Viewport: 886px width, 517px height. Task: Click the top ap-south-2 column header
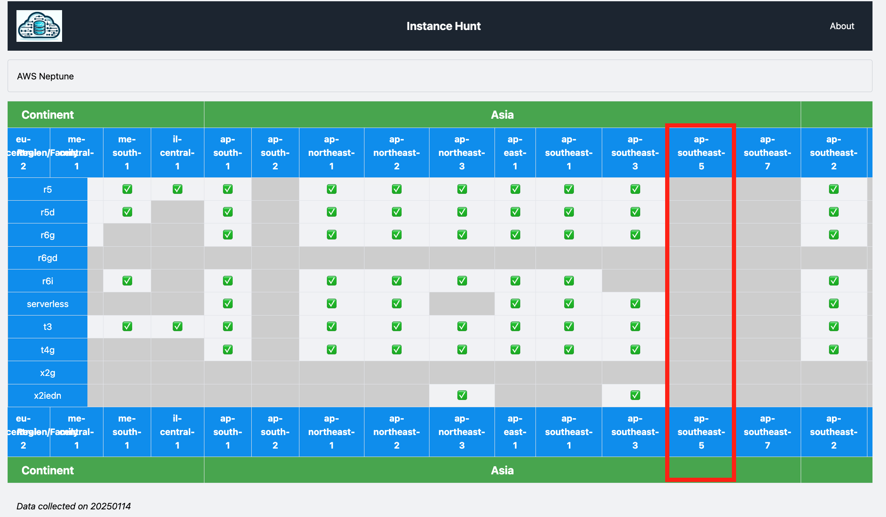coord(275,152)
